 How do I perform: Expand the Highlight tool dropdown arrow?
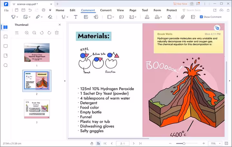[17, 17]
